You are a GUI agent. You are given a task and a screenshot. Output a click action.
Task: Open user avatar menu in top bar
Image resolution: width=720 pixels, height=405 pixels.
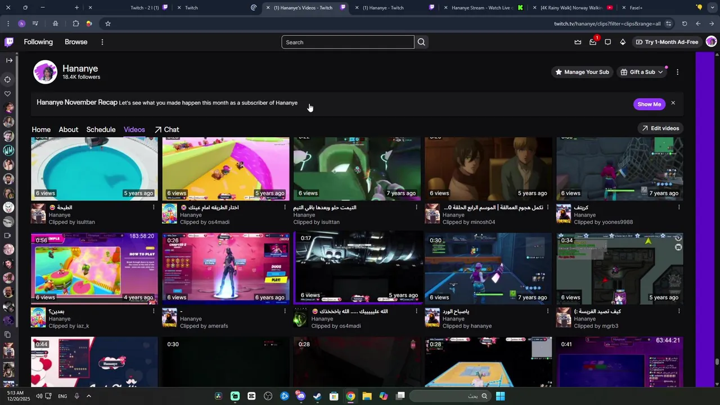pyautogui.click(x=711, y=42)
